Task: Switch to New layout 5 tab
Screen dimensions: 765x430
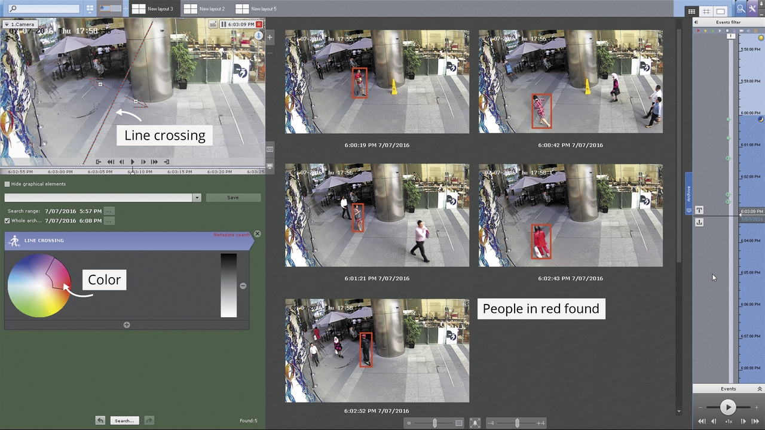Action: 256,8
